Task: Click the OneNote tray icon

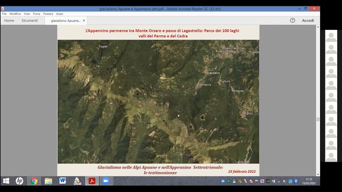Action: [262, 181]
